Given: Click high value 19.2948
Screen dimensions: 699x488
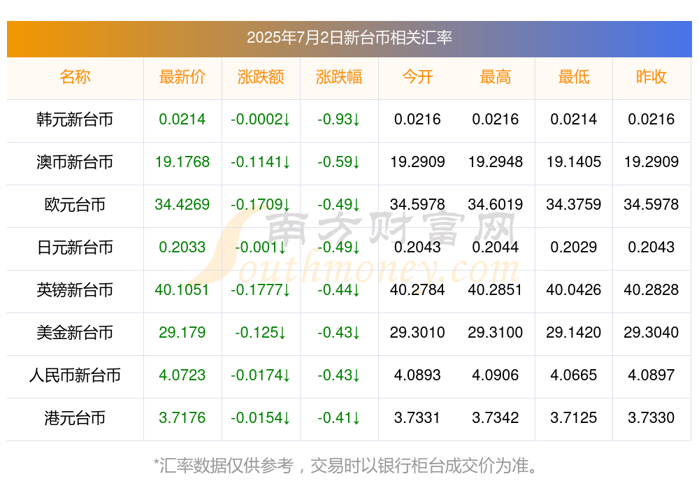Looking at the screenshot, I should [496, 162].
